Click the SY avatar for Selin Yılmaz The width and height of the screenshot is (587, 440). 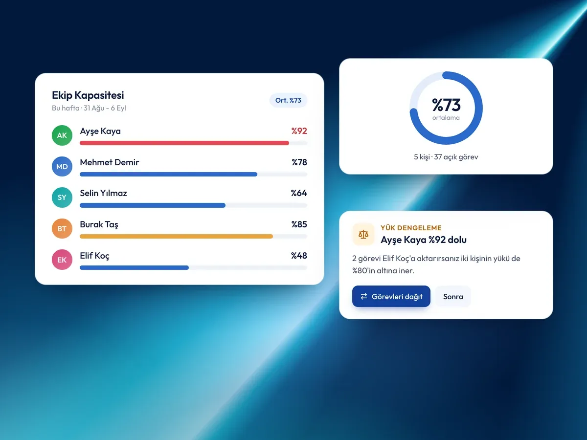[62, 198]
